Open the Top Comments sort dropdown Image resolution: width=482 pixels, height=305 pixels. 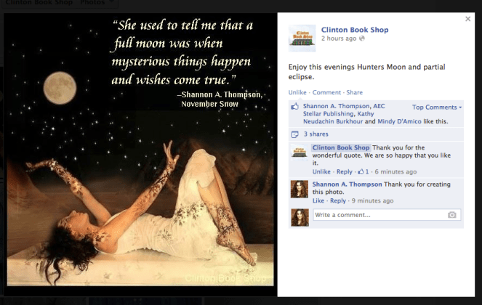[x=437, y=107]
